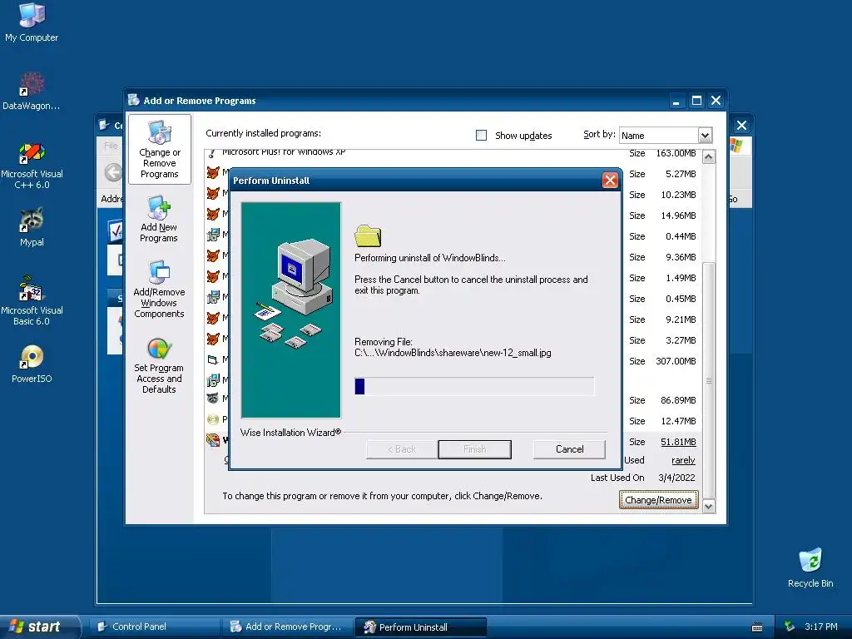
Task: Click the computer illustration in uninstall wizard
Action: [x=291, y=310]
